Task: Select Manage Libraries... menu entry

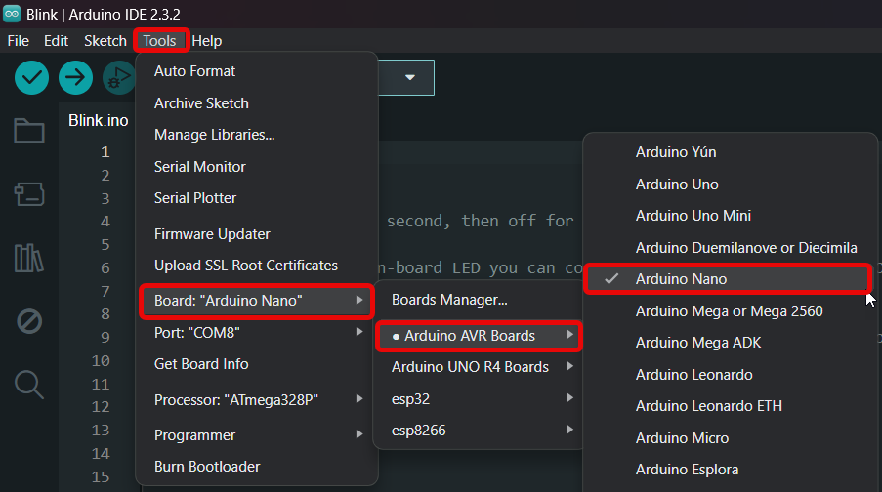Action: pyautogui.click(x=257, y=135)
